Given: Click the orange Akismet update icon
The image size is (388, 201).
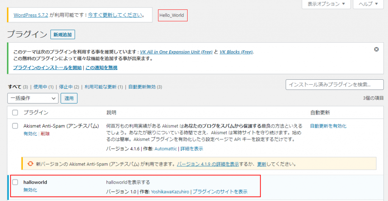Looking at the screenshot, I should 30,164.
